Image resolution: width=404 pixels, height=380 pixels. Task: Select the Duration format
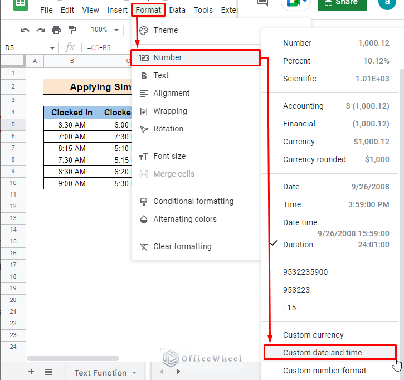coord(330,245)
